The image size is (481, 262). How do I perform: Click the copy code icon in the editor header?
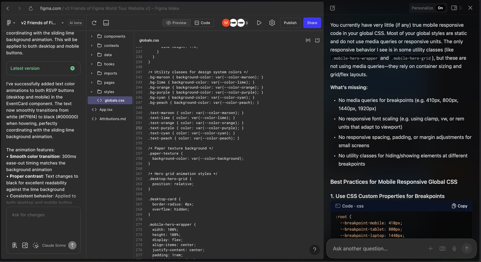point(317,40)
